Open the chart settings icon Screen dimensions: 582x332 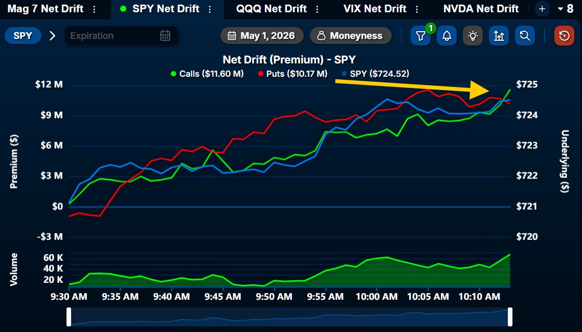(x=499, y=36)
